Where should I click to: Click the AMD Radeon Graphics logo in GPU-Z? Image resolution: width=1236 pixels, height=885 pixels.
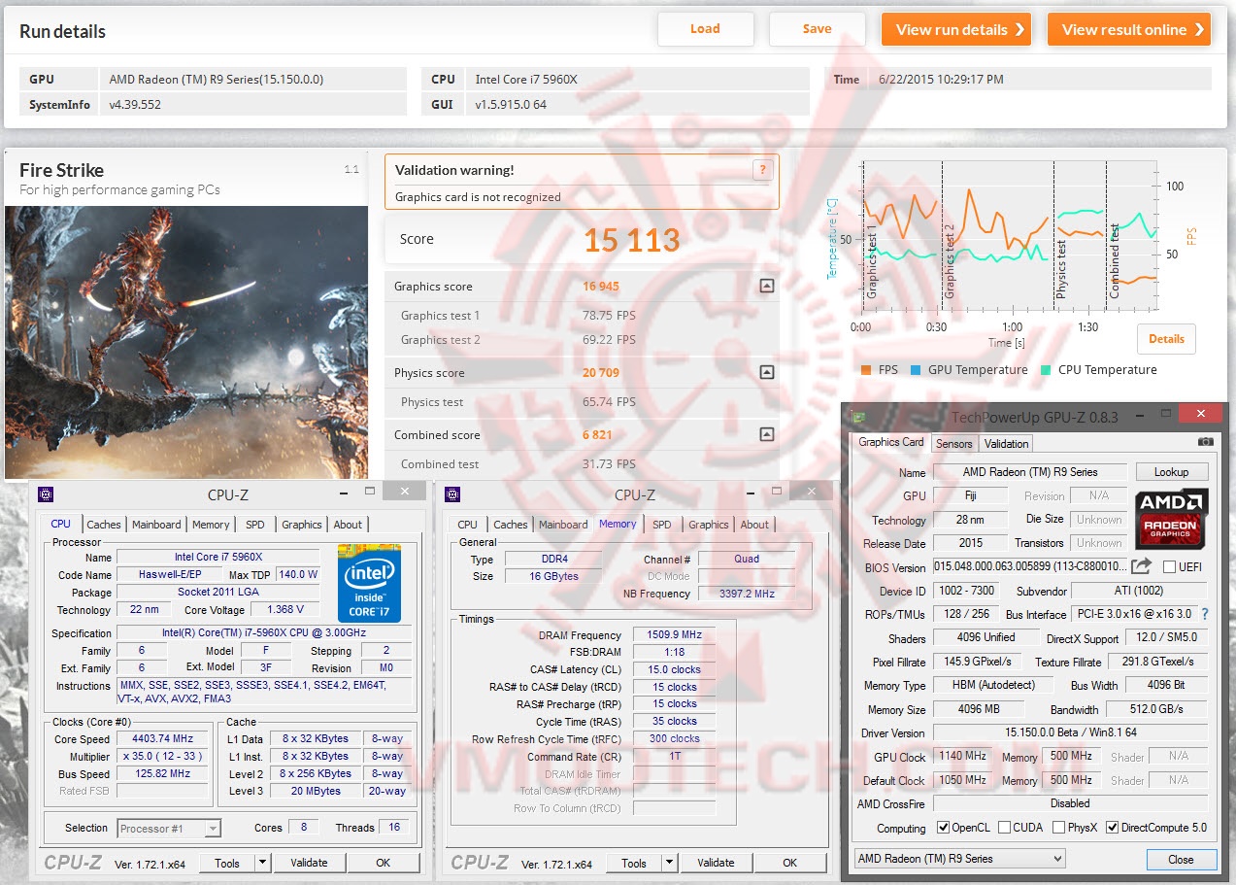tap(1172, 517)
